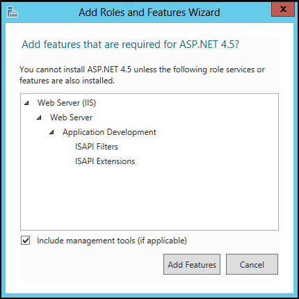Dismiss the dialog with Cancel

pos(252,264)
